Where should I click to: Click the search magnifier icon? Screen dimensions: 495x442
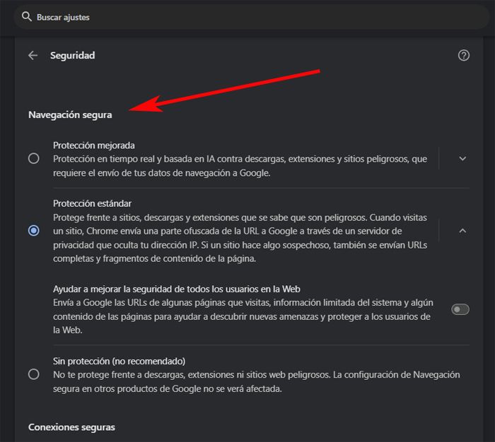click(x=27, y=17)
